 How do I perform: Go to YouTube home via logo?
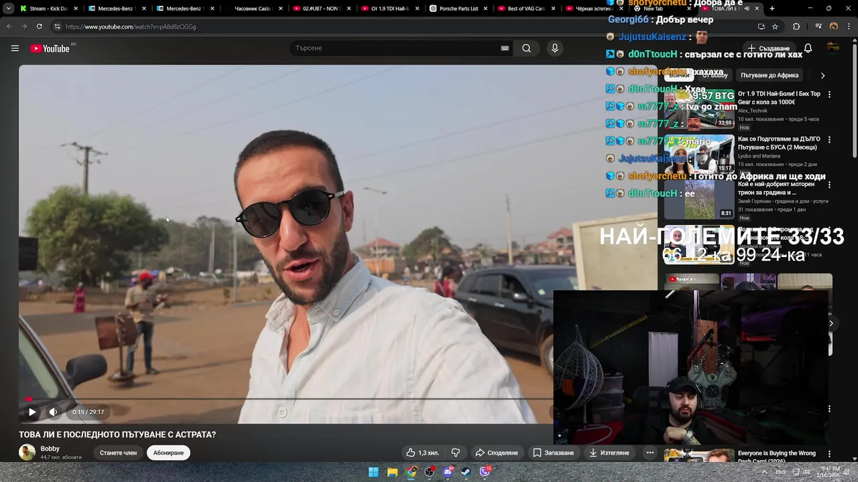50,48
